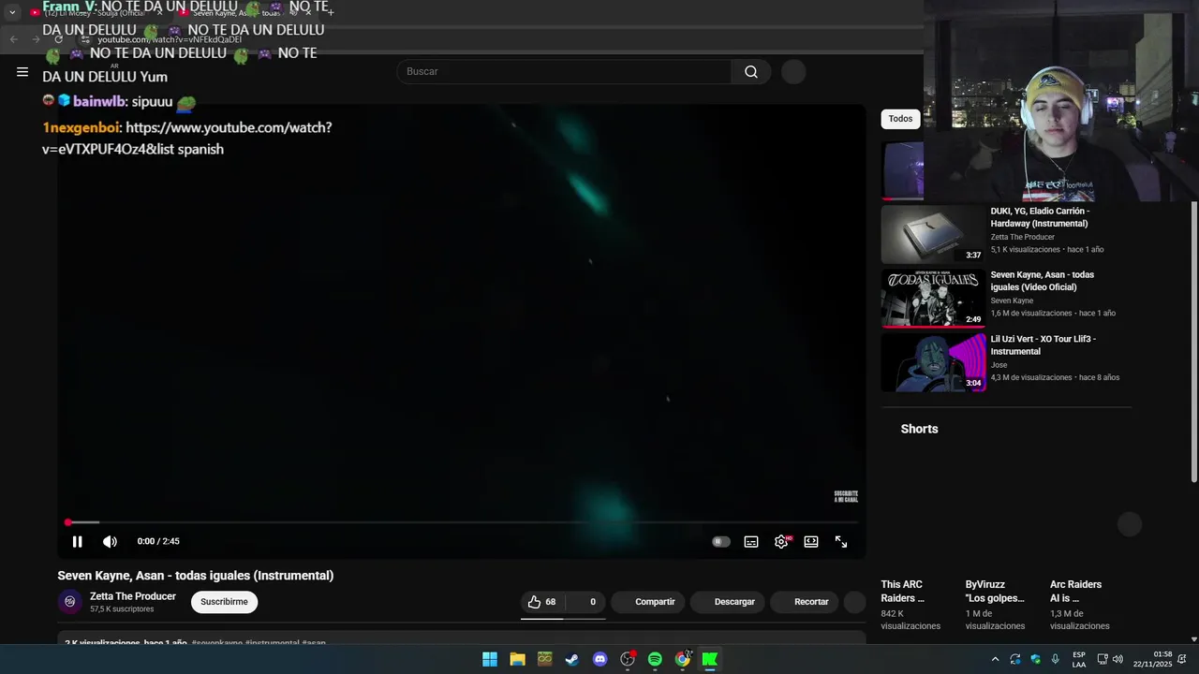
Task: Expand the hidden system tray icons chevron
Action: [995, 659]
